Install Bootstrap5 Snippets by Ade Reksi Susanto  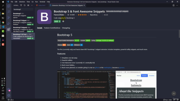tap(29, 31)
